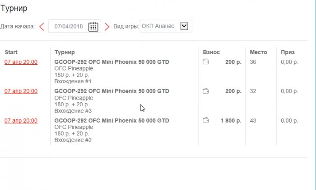Click the 07/04/2018 start date field
The height and width of the screenshot is (190, 316).
coord(69,26)
